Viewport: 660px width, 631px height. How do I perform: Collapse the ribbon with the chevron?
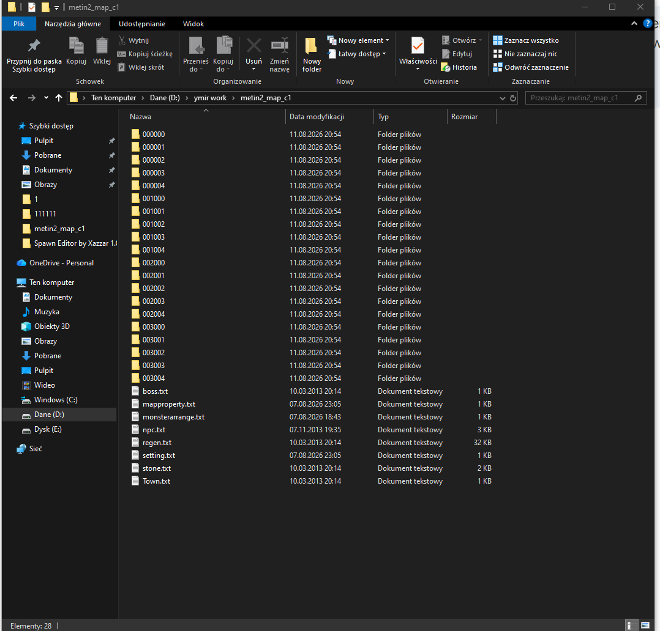634,24
